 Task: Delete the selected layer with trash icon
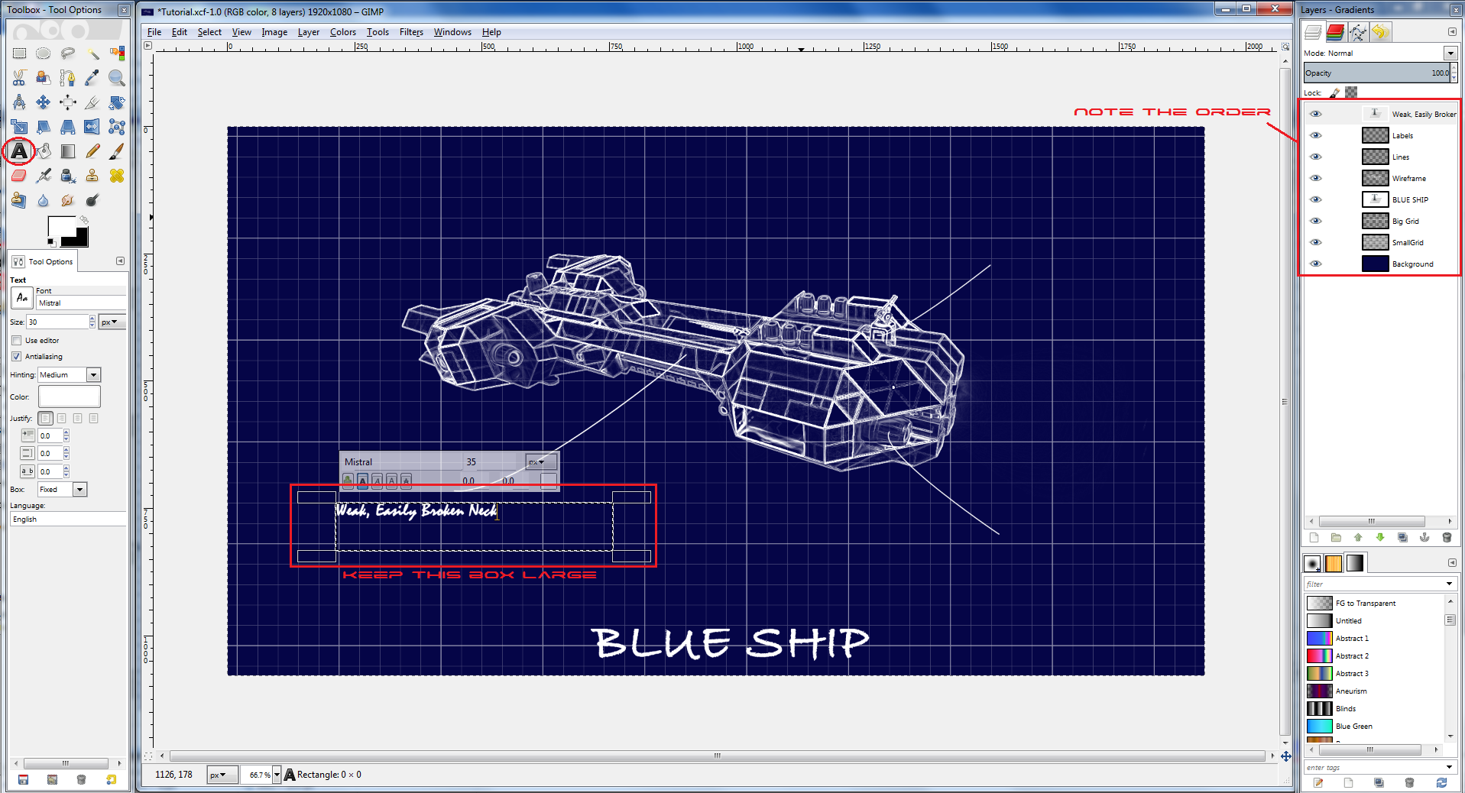click(1446, 538)
